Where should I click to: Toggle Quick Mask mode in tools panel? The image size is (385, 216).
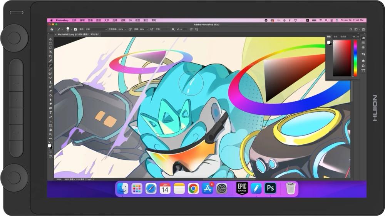(x=50, y=152)
